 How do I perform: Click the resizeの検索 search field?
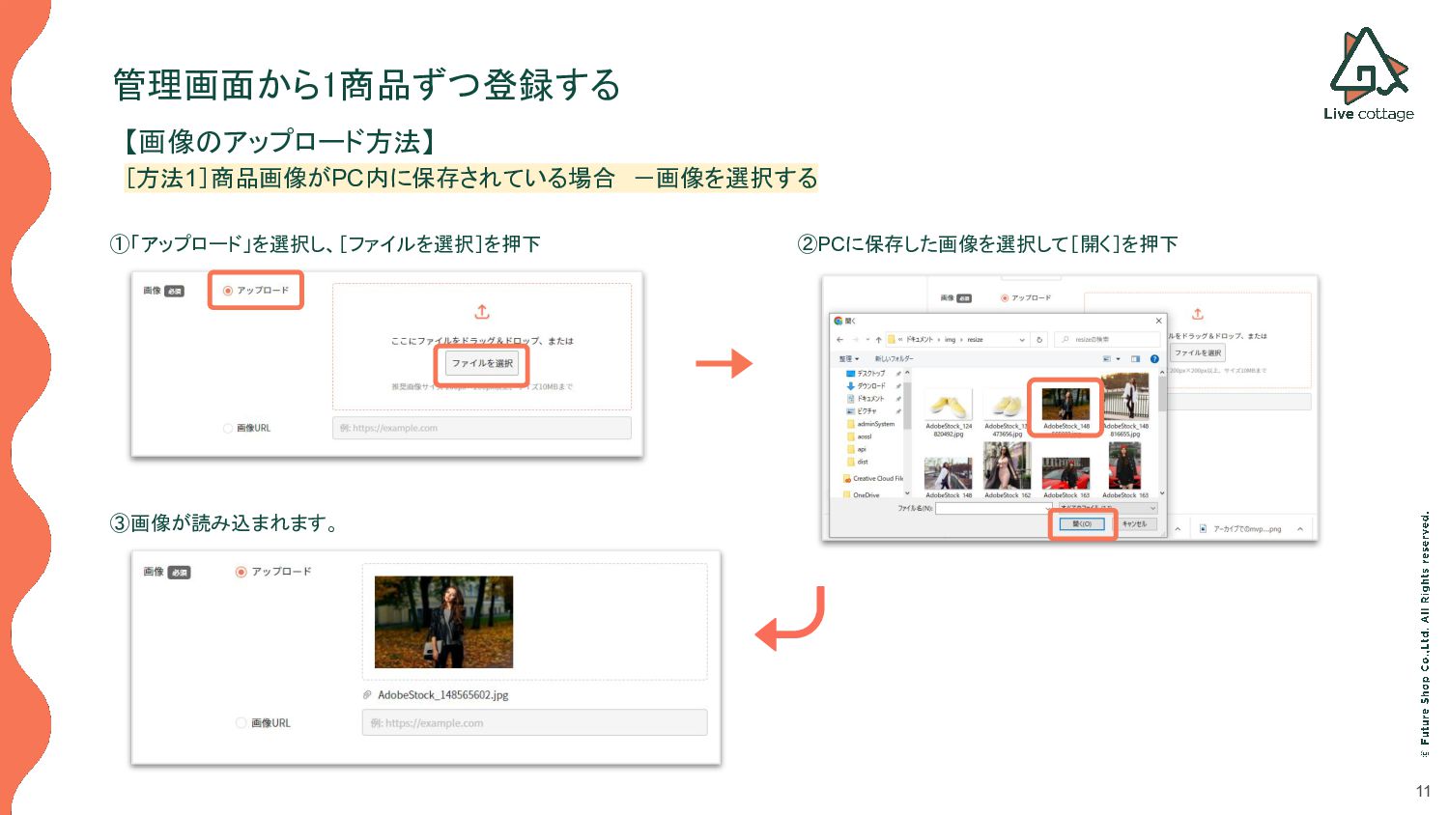click(1106, 340)
